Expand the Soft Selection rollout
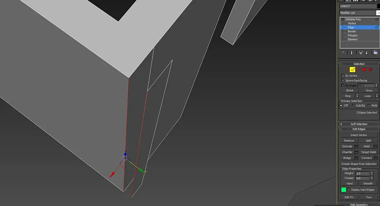The width and height of the screenshot is (380, 206). [359, 124]
